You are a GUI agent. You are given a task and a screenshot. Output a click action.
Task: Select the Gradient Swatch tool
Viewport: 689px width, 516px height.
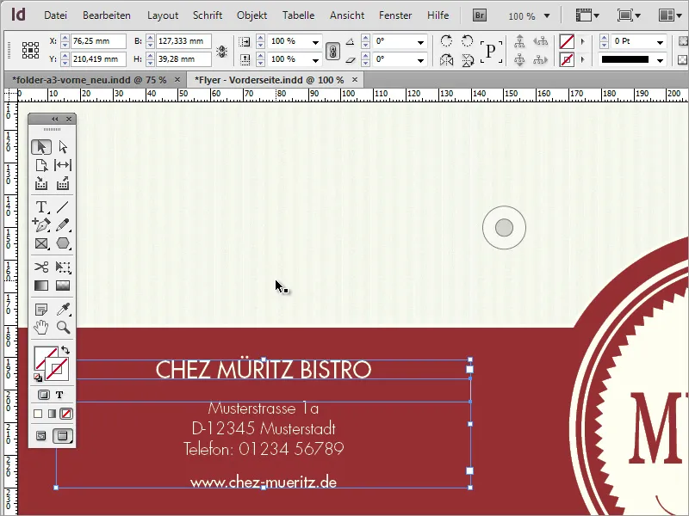(x=41, y=286)
